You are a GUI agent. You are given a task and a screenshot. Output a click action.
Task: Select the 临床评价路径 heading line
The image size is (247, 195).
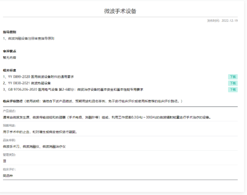pyautogui.click(x=93, y=101)
